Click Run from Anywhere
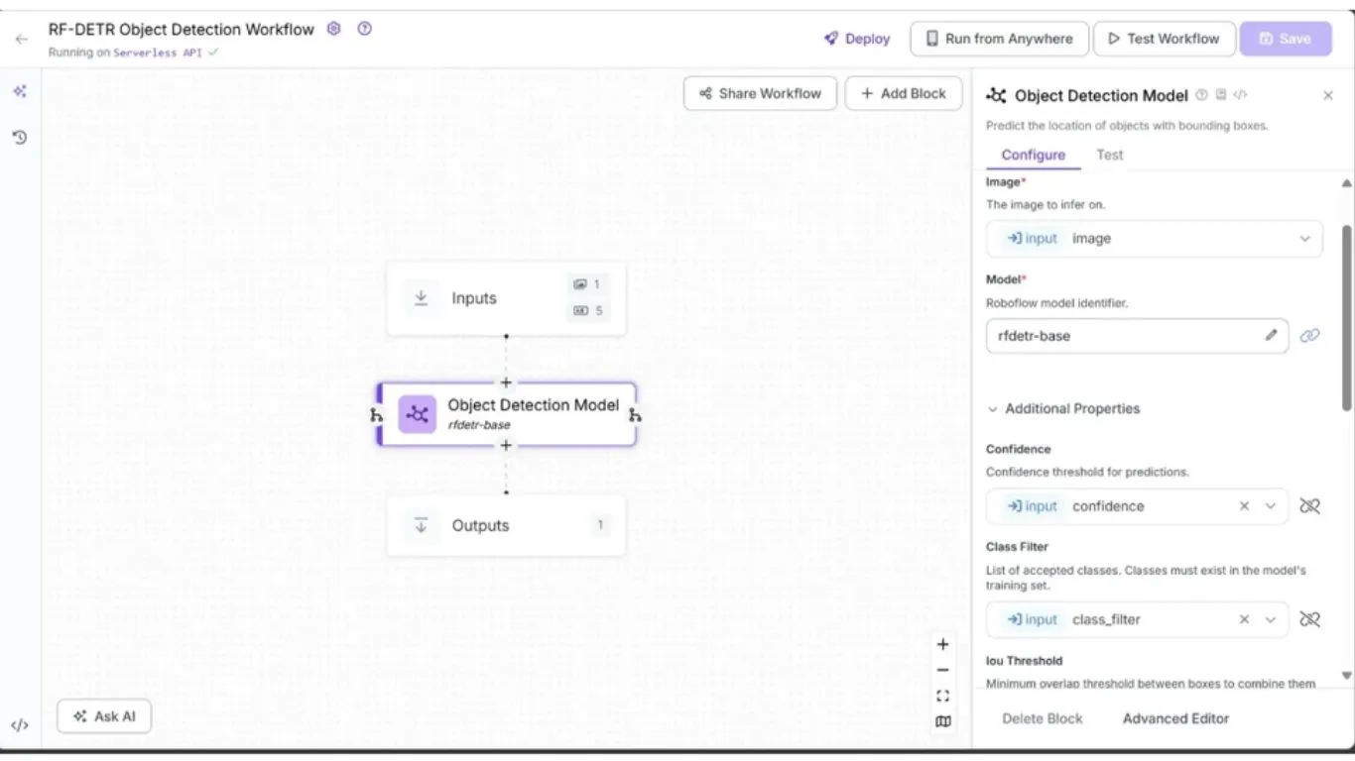Image resolution: width=1355 pixels, height=761 pixels. (999, 39)
